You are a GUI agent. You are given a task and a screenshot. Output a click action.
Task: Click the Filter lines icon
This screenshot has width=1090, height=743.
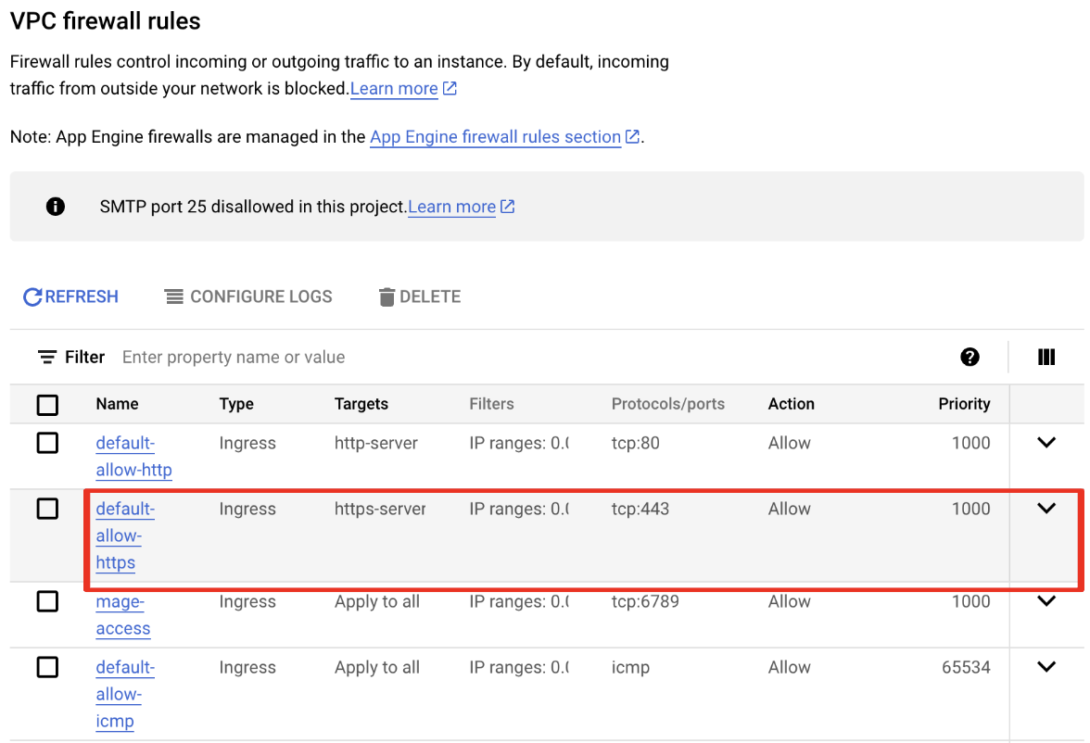(47, 358)
